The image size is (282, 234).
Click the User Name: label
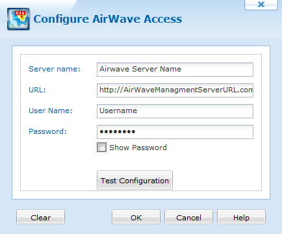coord(51,110)
